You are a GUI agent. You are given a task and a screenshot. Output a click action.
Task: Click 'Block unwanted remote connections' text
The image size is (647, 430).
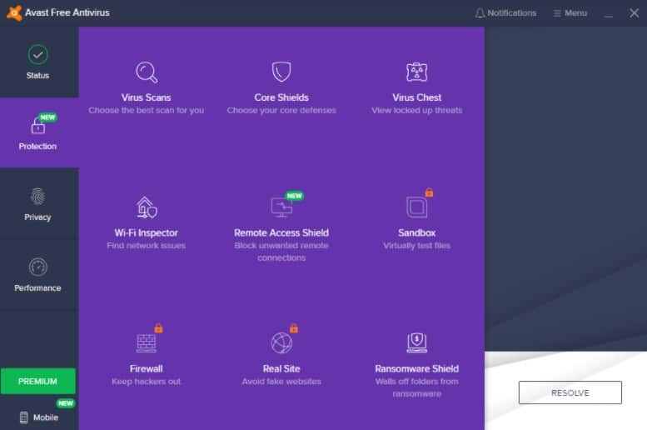281,252
